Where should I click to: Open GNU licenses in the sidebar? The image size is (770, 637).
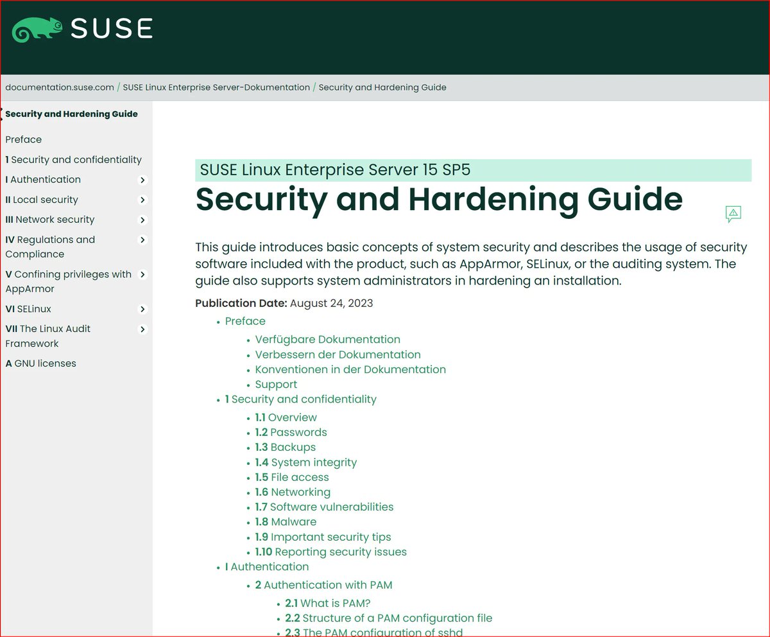(x=40, y=363)
